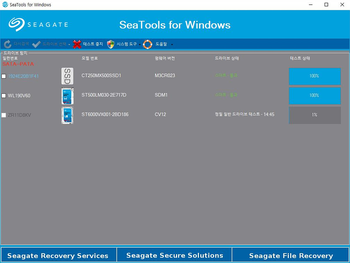This screenshot has width=350, height=263.
Task: Click firmware version SDM1
Action: pyautogui.click(x=161, y=95)
